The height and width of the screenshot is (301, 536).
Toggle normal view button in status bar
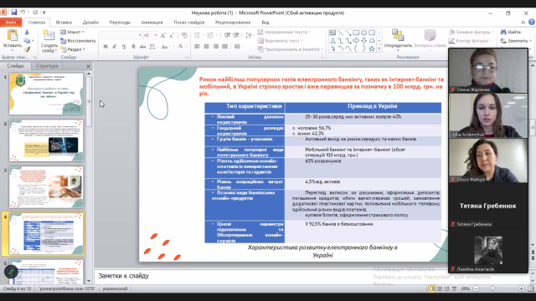click(x=432, y=288)
